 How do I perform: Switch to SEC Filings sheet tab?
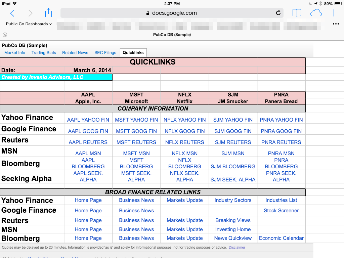[x=105, y=53]
